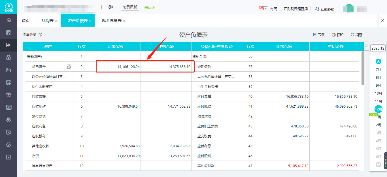Click the down arrow in month list

tap(379, 164)
